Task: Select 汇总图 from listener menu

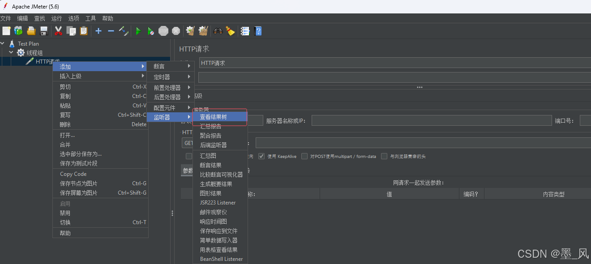Action: tap(220, 156)
